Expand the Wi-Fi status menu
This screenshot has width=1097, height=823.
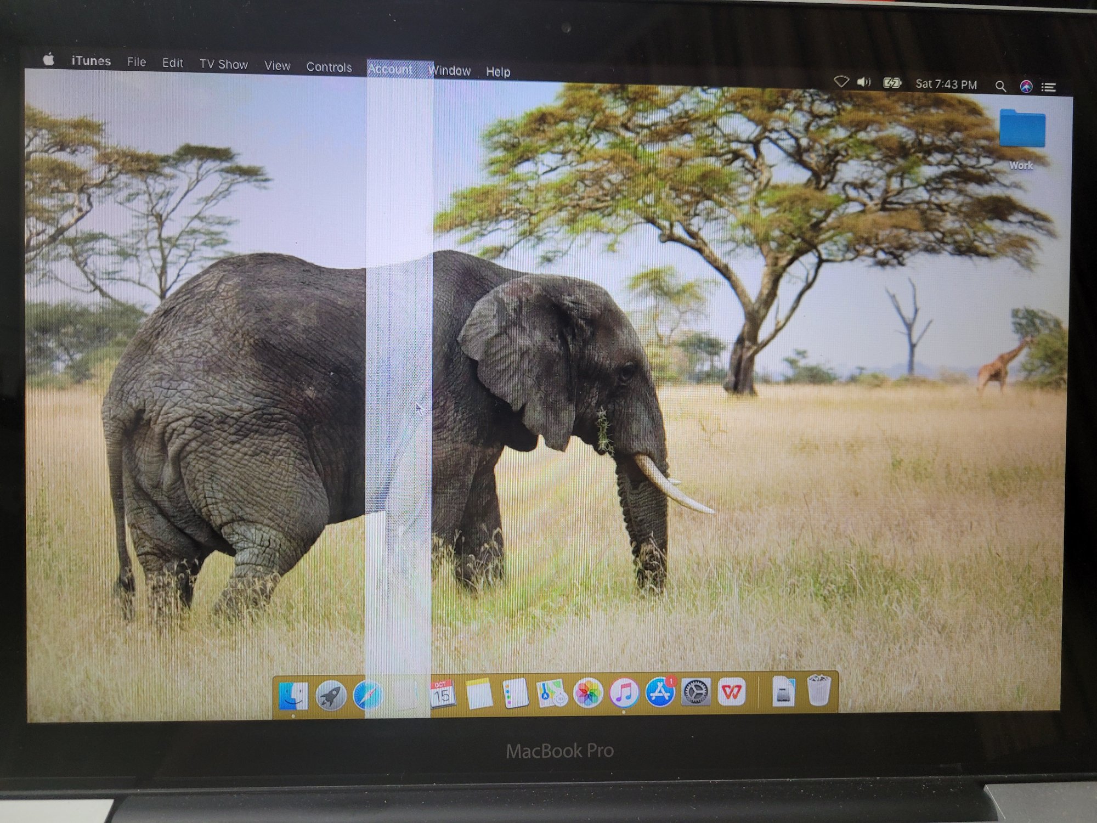(x=841, y=82)
